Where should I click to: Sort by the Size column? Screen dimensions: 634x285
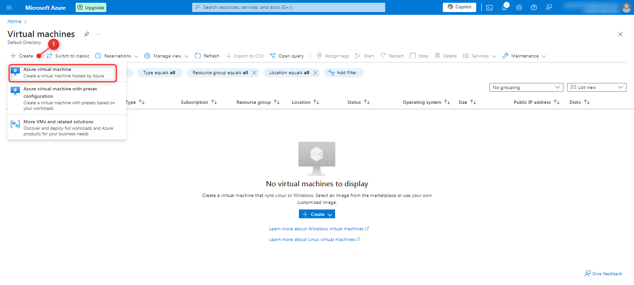467,102
